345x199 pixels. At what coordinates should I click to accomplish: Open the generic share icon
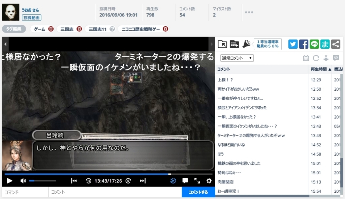(x=336, y=44)
